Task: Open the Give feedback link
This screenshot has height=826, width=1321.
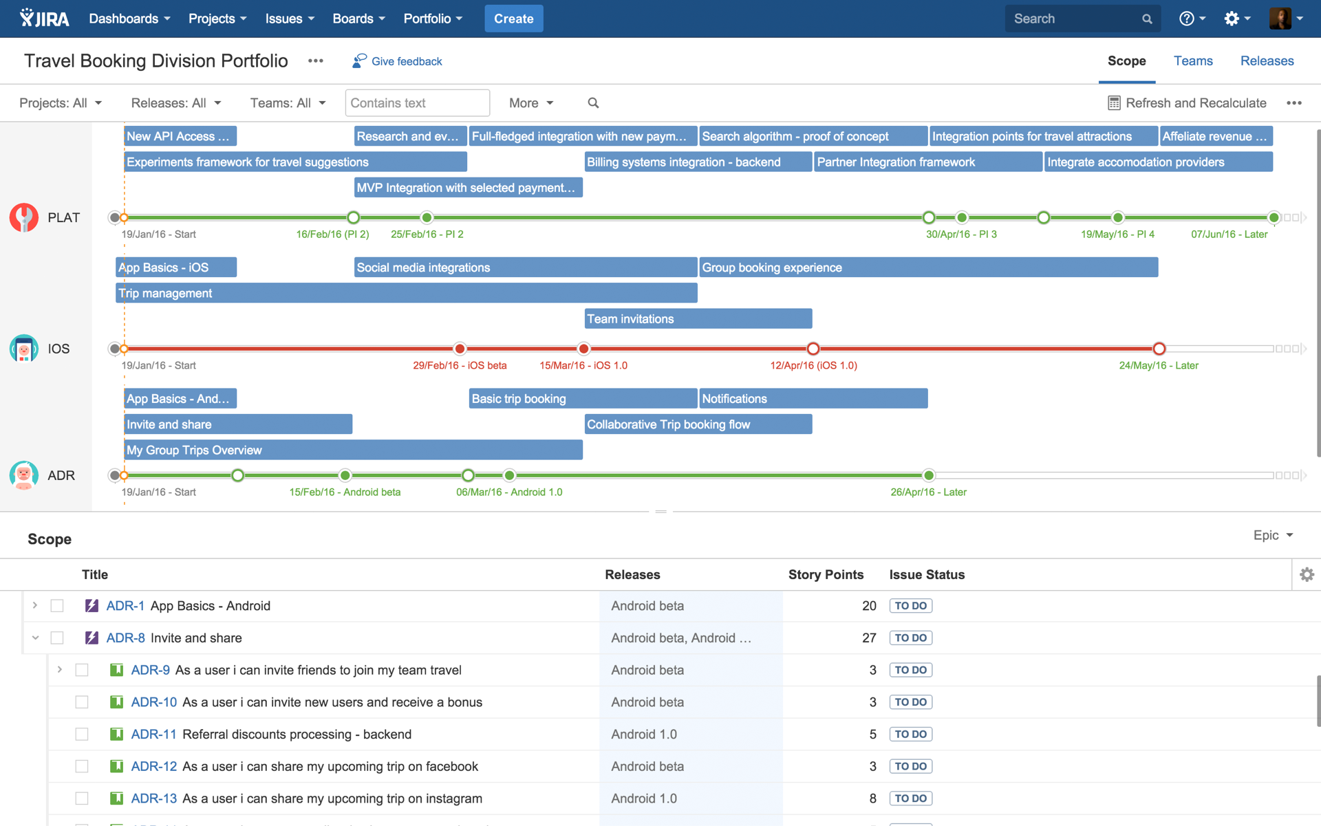Action: (407, 61)
